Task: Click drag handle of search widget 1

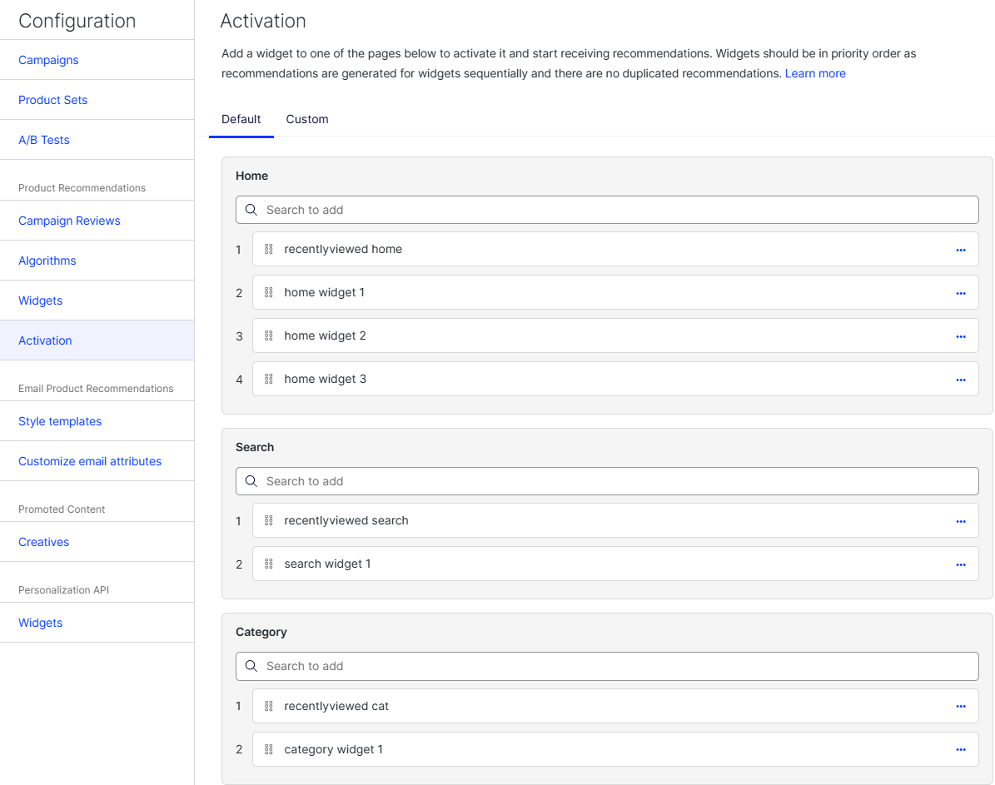Action: (269, 564)
